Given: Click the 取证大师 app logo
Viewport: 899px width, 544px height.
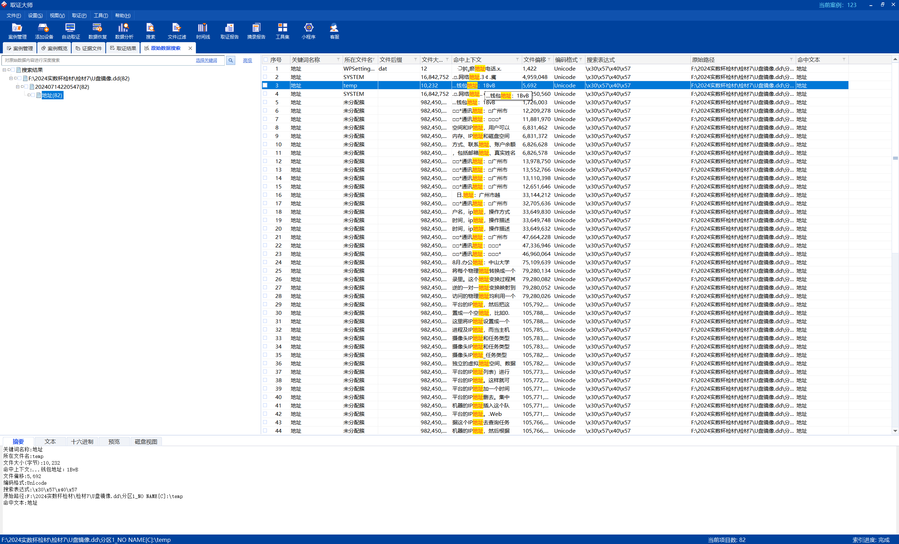Looking at the screenshot, I should [4, 4].
